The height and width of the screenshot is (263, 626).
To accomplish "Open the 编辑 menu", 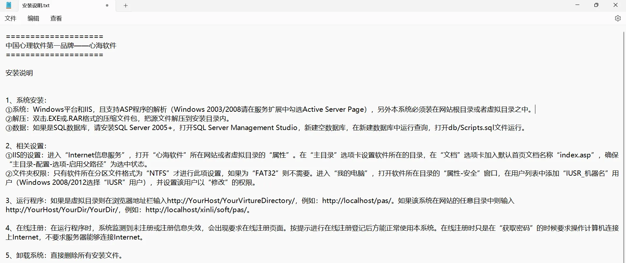I will (x=33, y=19).
